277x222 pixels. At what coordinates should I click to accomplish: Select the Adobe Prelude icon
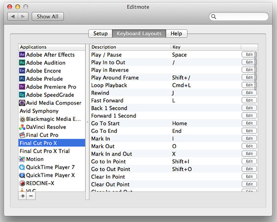coord(22,78)
